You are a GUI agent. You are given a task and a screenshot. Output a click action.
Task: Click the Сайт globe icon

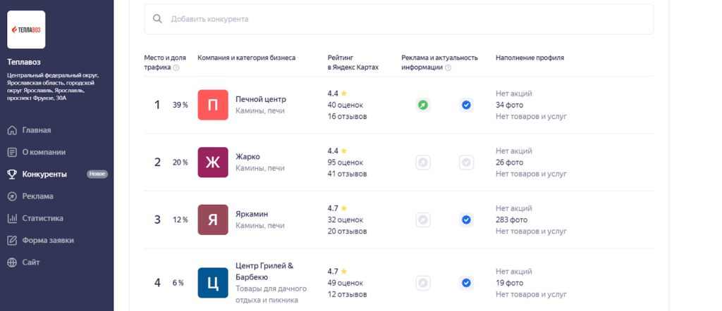[x=13, y=262]
